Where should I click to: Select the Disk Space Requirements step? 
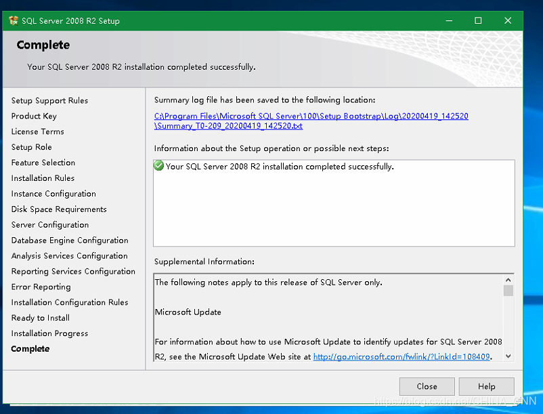click(59, 209)
